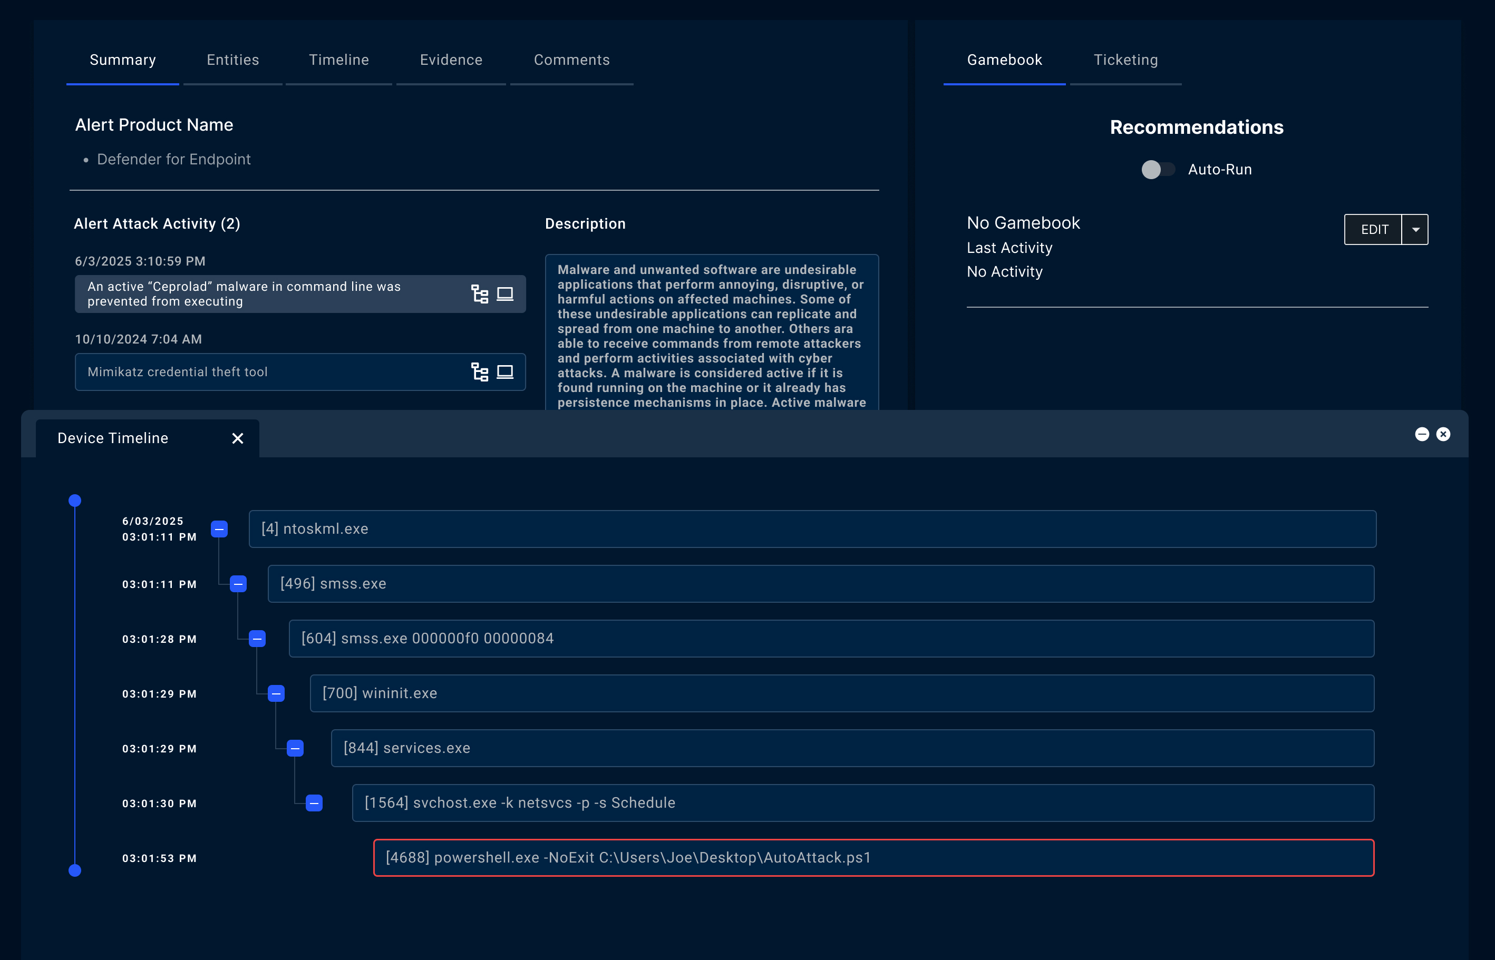This screenshot has width=1495, height=960.
Task: Open the EDIT button dropdown arrow
Action: point(1415,229)
